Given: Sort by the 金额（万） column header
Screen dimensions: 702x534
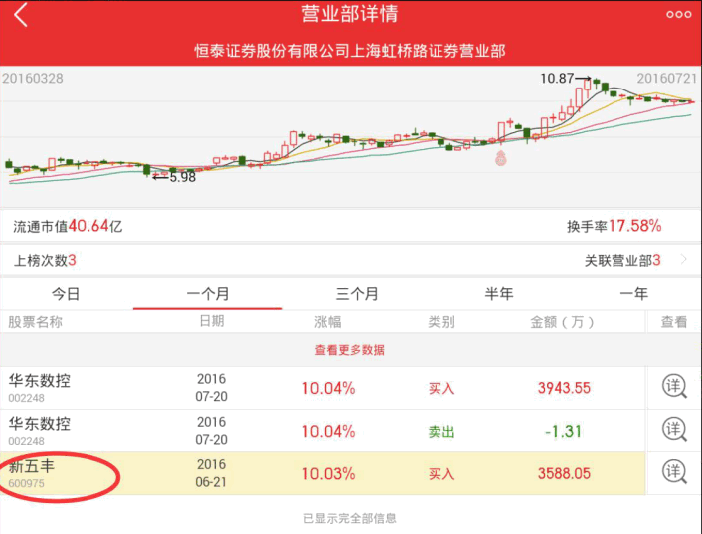Looking at the screenshot, I should (562, 322).
